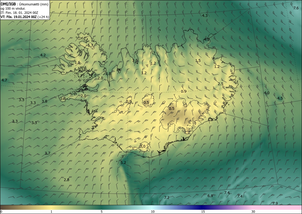Click the 7.9 precipitation value
This screenshot has height=214, width=302.
(275, 203)
